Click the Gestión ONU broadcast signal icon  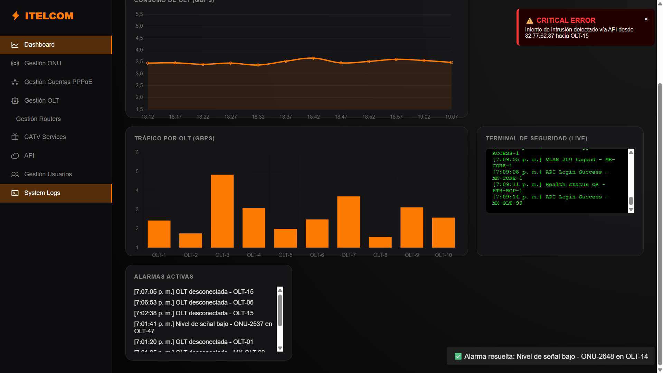click(x=15, y=64)
